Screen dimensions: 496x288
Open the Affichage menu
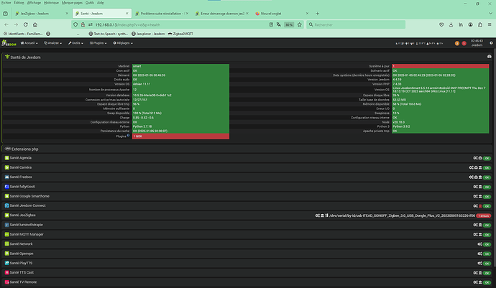click(34, 3)
